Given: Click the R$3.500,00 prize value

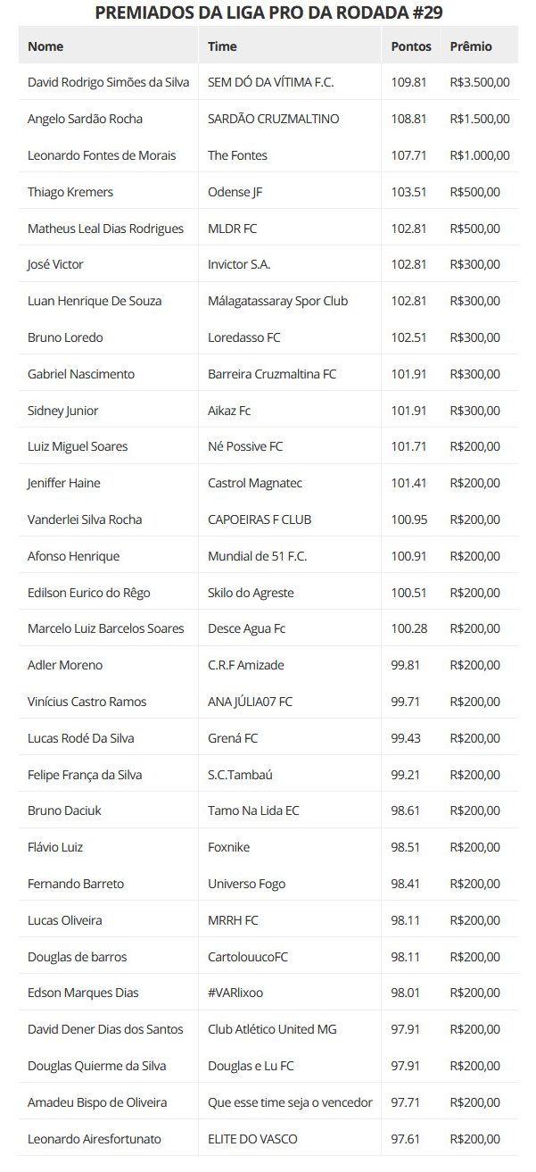Looking at the screenshot, I should (480, 82).
